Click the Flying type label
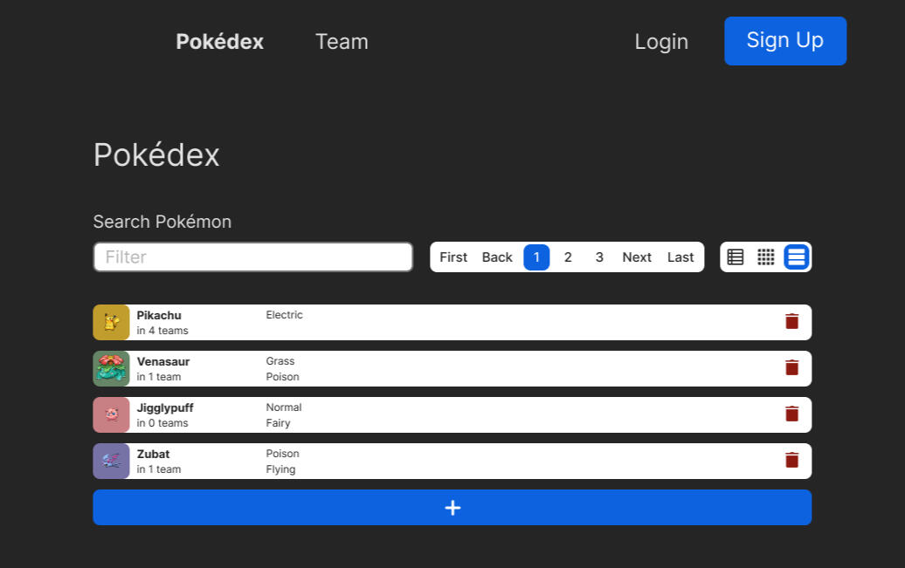Viewport: 905px width, 568px height. tap(281, 469)
